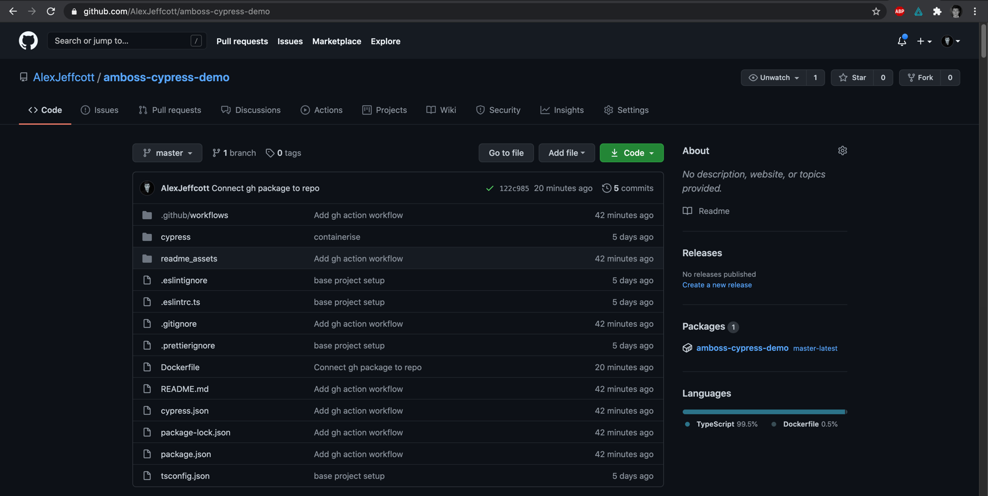Open commit hash 122c985

[x=514, y=189]
